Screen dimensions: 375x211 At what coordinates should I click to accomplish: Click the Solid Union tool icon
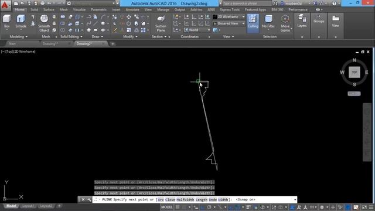(x=63, y=17)
